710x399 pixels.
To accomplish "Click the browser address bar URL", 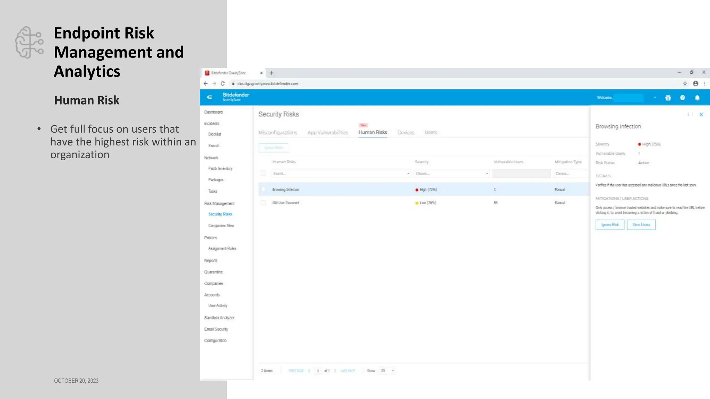I will (268, 84).
